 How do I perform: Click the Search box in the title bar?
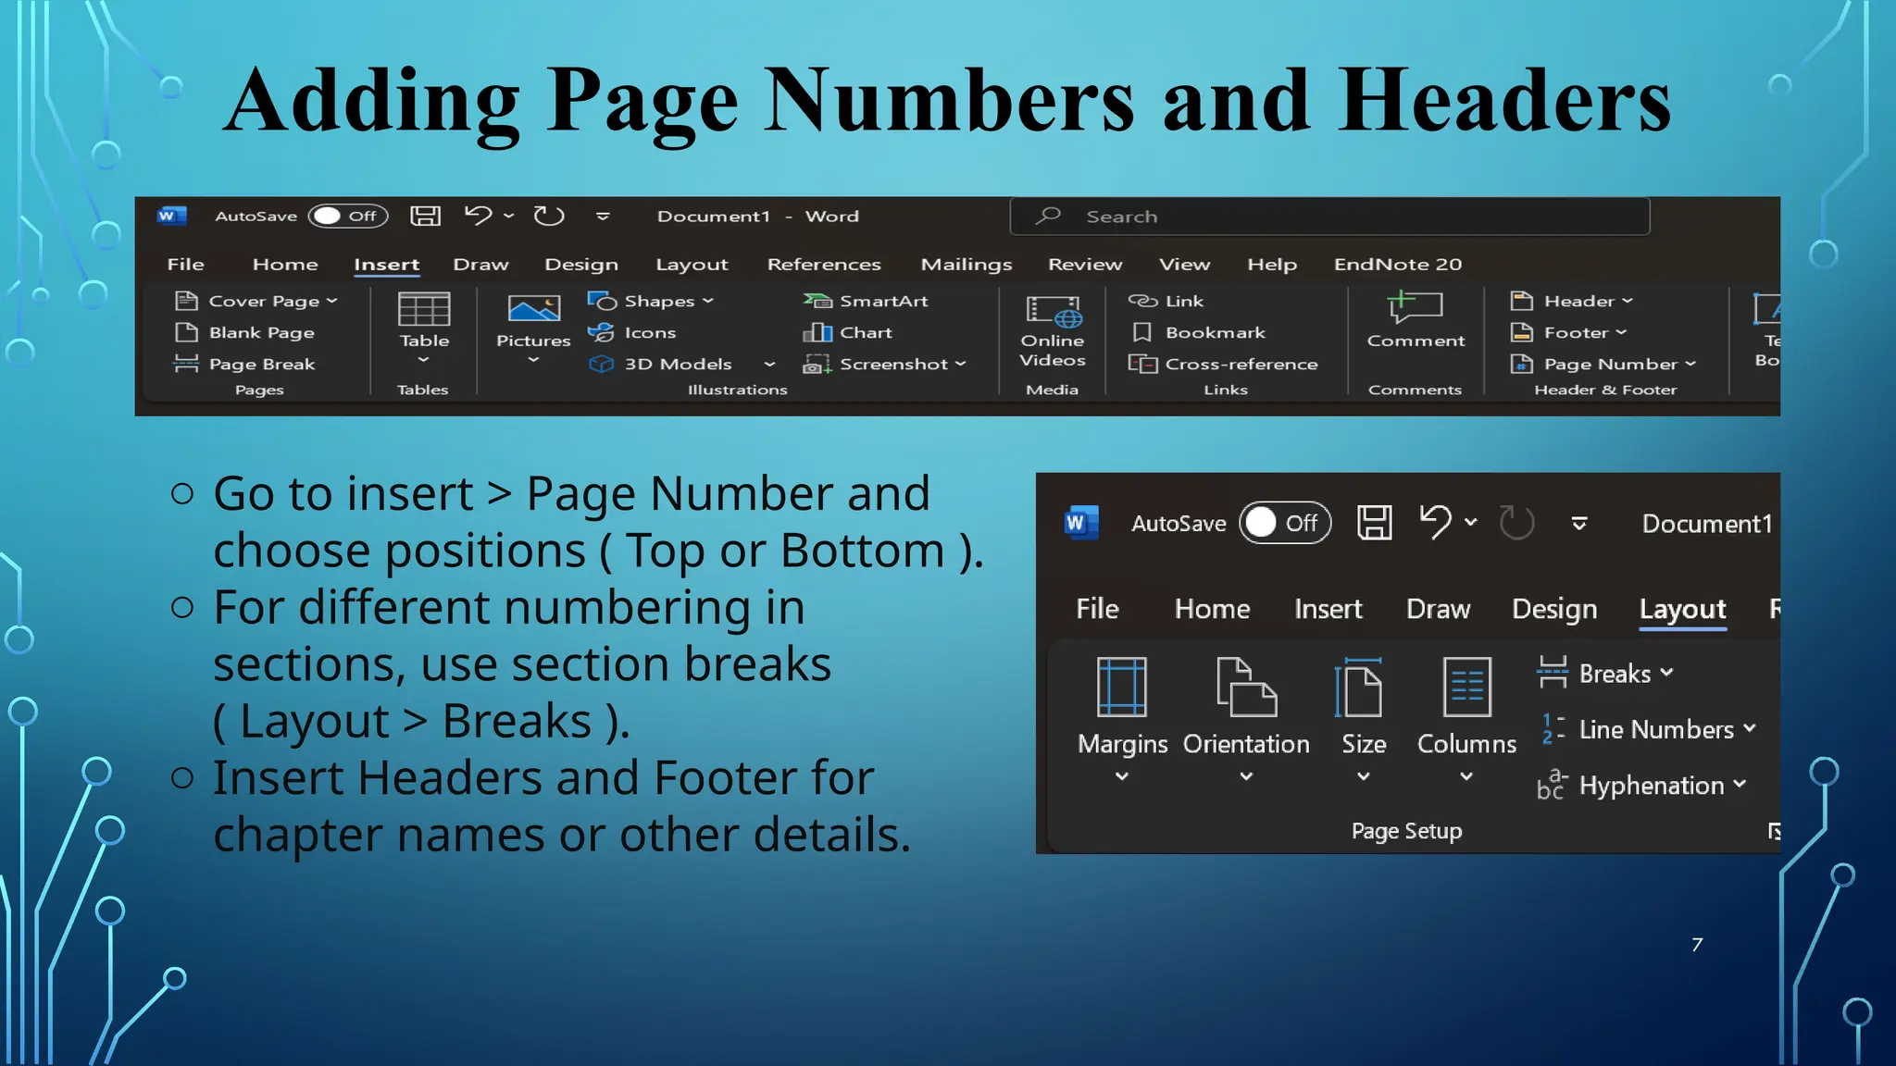[x=1329, y=217]
